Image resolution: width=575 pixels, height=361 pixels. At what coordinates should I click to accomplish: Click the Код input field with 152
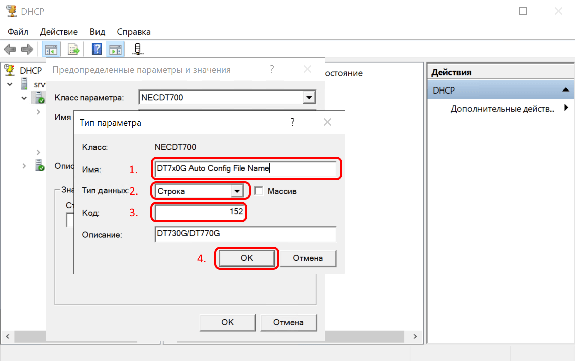(x=200, y=212)
